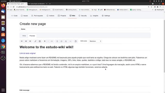Follow the 'Link do texto original' link
The width and height of the screenshot is (165, 93).
pos(28,53)
